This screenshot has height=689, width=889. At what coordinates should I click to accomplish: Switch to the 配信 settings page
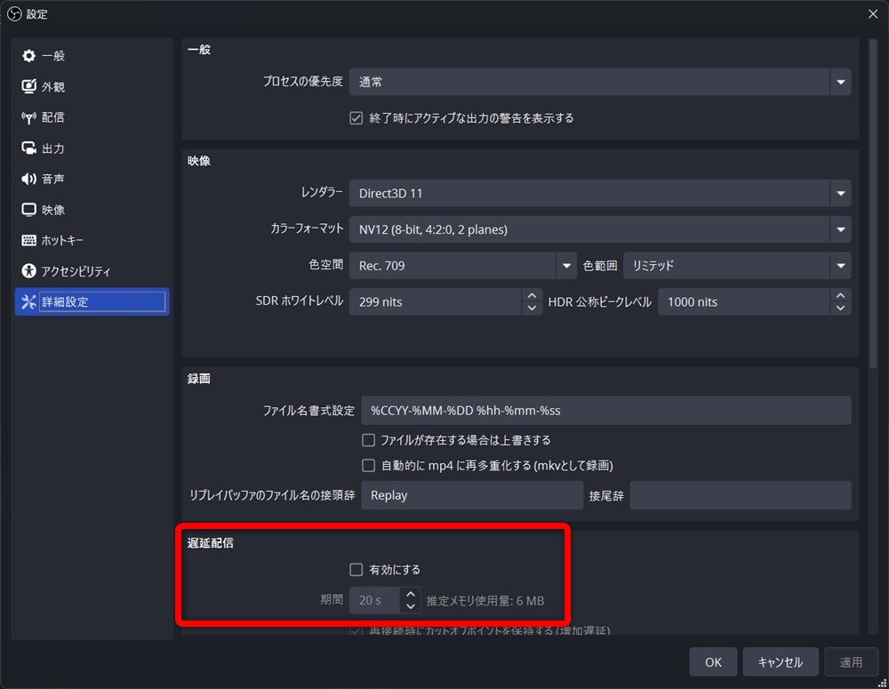(x=92, y=117)
